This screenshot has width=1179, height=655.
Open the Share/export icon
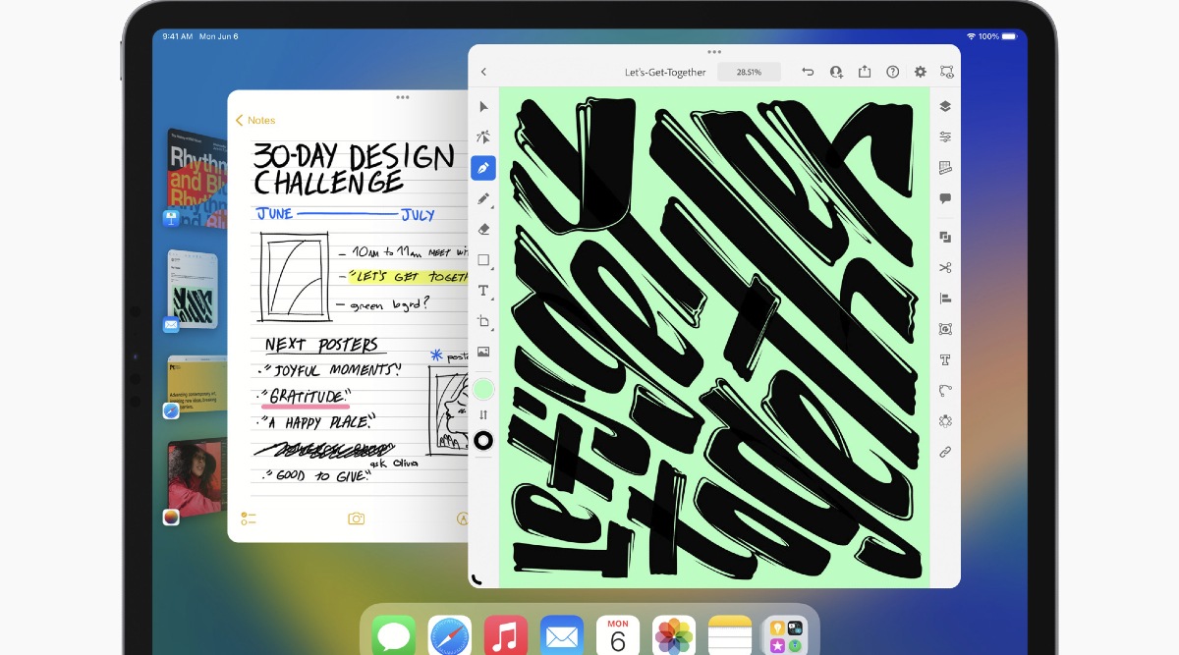click(865, 72)
